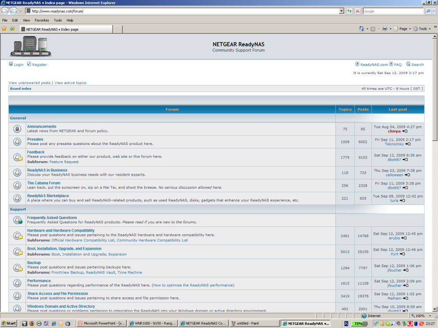Open the Favorites menu
This screenshot has width=438, height=328.
[42, 20]
